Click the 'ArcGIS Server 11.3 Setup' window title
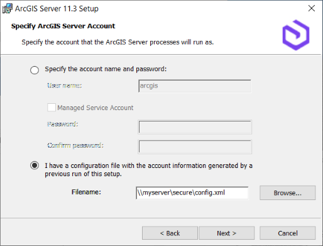The width and height of the screenshot is (323, 246). 57,9
